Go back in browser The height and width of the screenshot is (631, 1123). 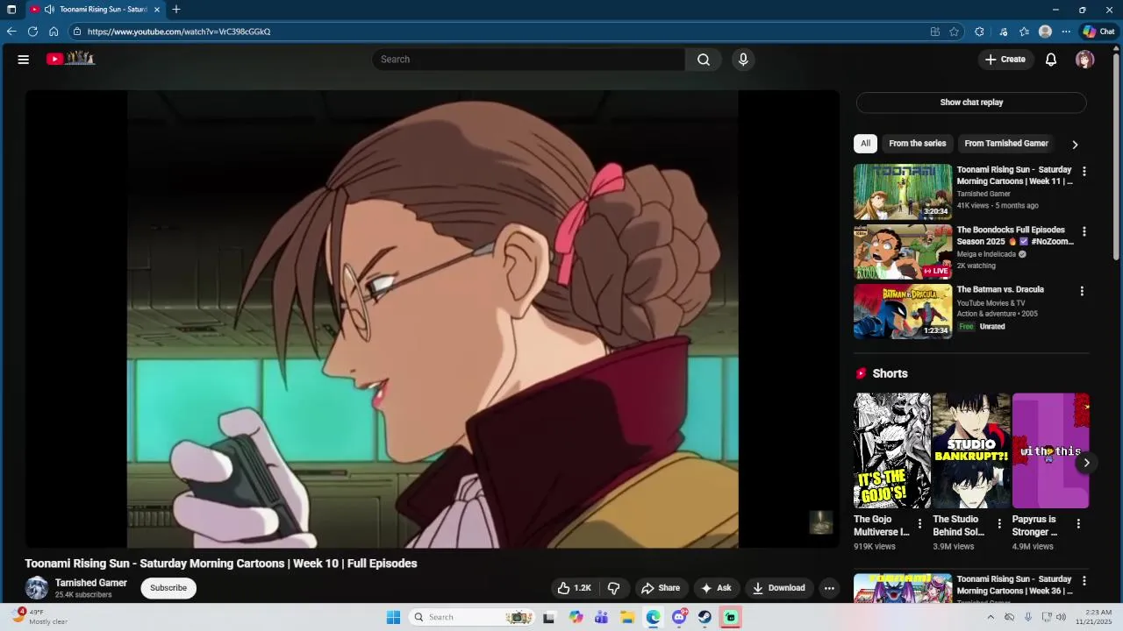click(11, 32)
